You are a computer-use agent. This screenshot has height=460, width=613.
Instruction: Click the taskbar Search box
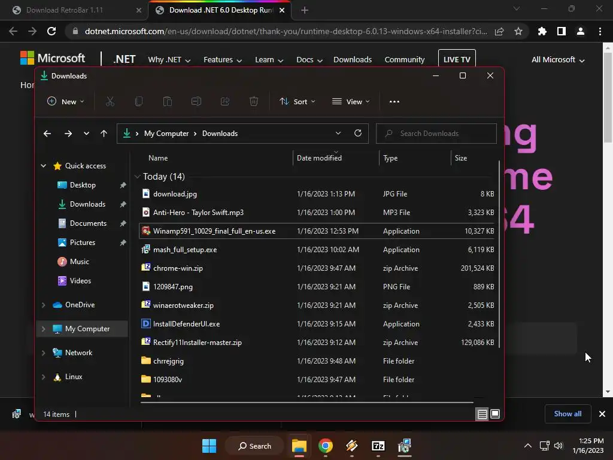click(254, 446)
